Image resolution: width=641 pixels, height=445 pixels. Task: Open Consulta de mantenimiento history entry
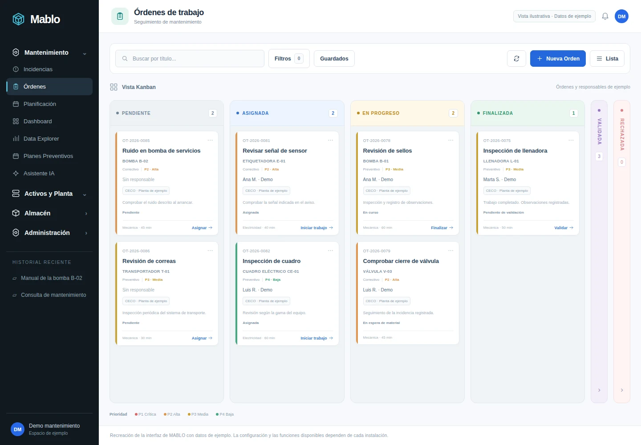pos(49,295)
